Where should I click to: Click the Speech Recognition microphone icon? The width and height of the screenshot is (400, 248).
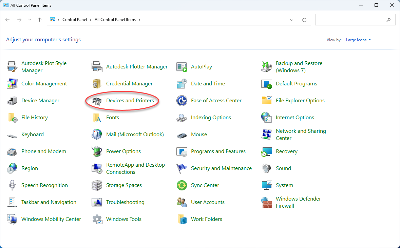pyautogui.click(x=12, y=185)
